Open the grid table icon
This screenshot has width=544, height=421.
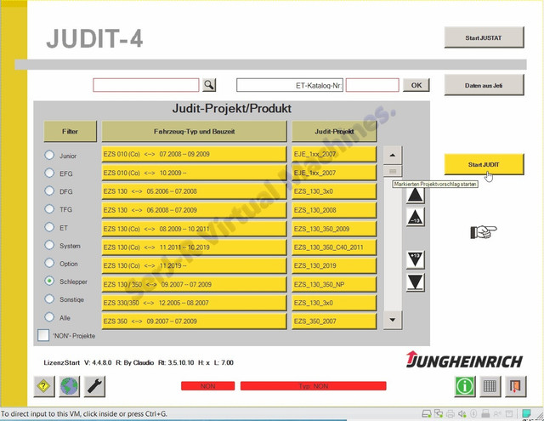[490, 386]
